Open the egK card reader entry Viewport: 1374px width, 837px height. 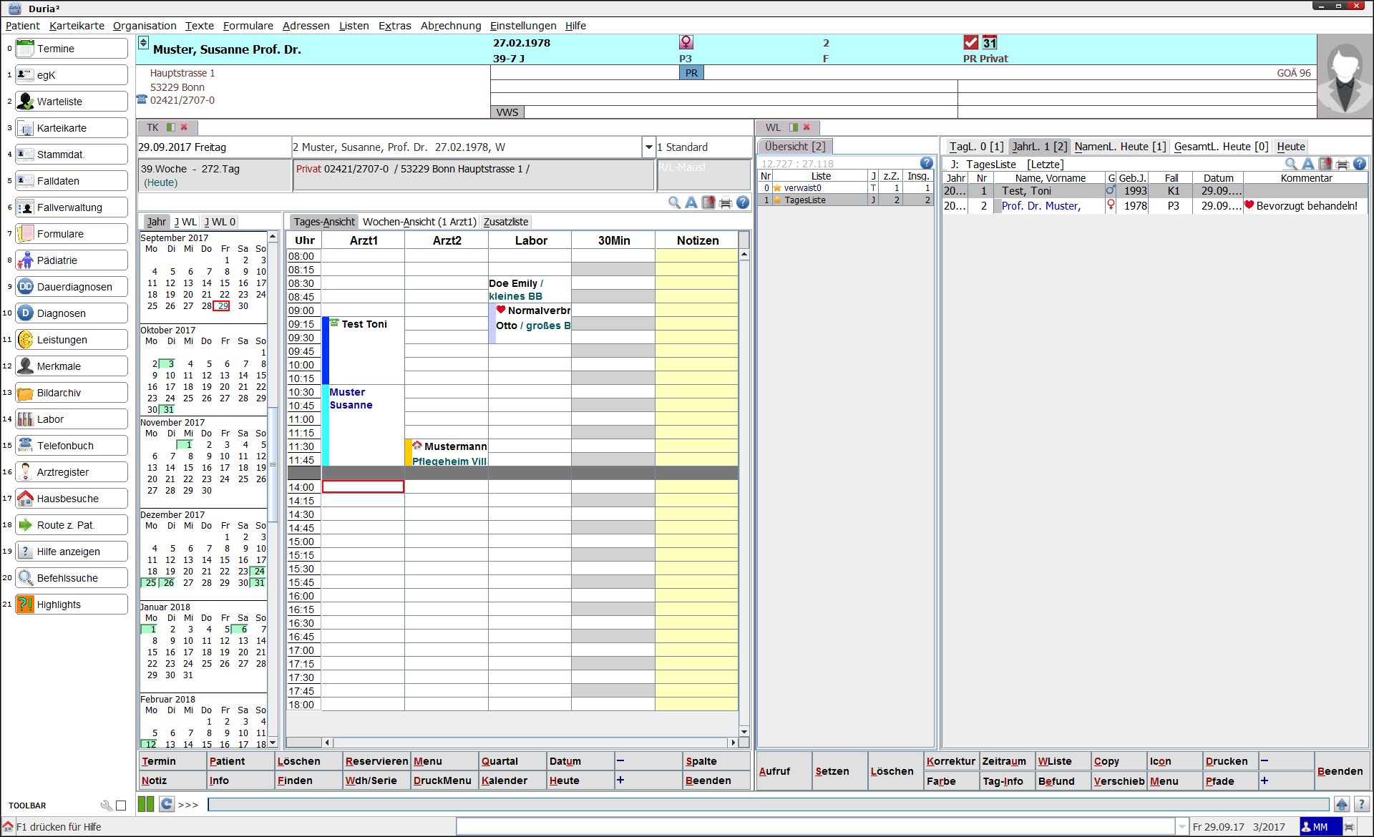[x=71, y=75]
